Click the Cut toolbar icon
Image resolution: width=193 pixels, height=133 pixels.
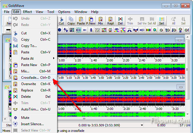click(x=61, y=20)
